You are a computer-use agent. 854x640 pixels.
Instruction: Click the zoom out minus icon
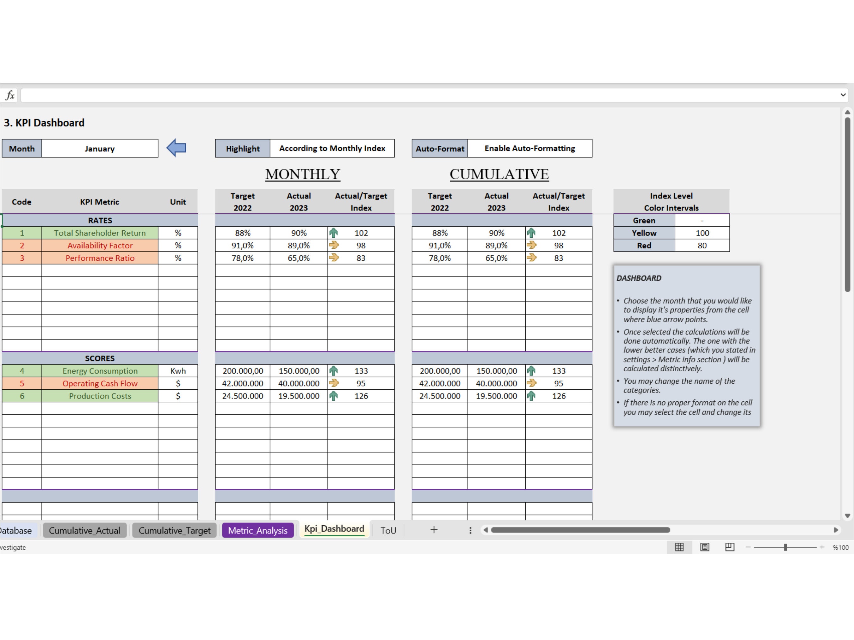pyautogui.click(x=748, y=547)
